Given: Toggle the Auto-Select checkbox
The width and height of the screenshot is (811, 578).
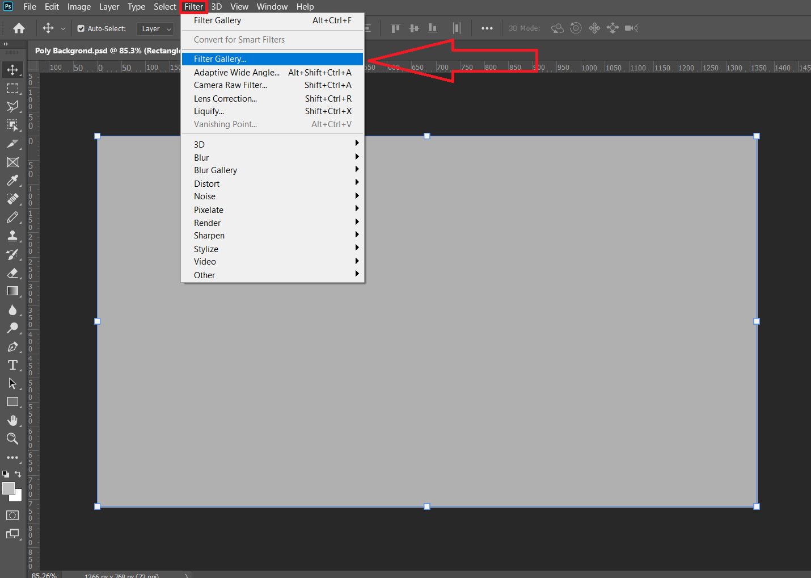Looking at the screenshot, I should click(x=81, y=28).
